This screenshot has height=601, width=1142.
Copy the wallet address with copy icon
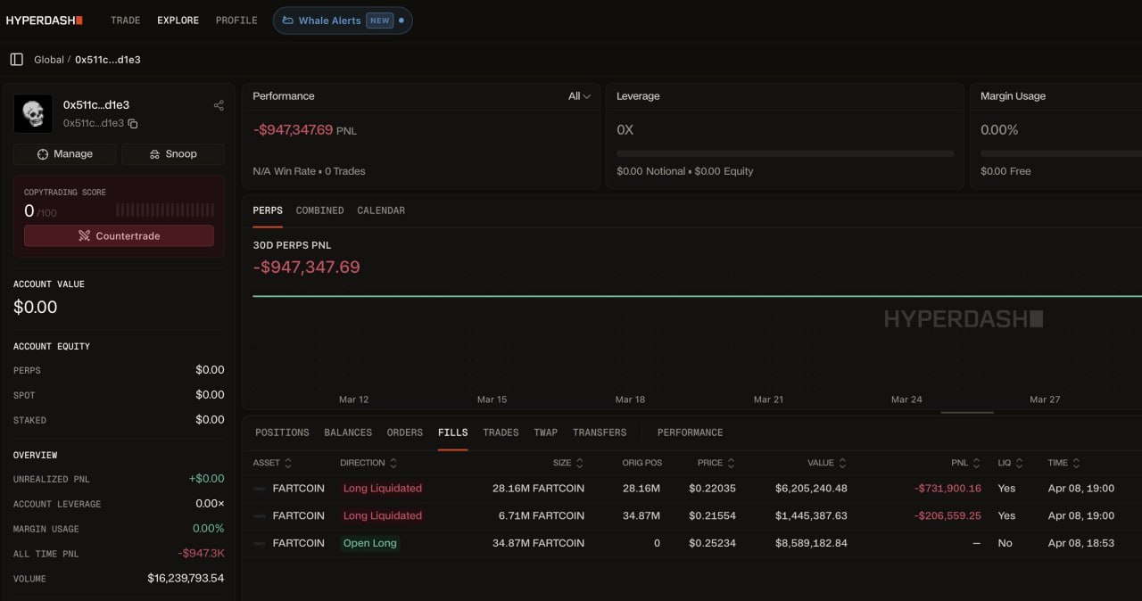133,123
